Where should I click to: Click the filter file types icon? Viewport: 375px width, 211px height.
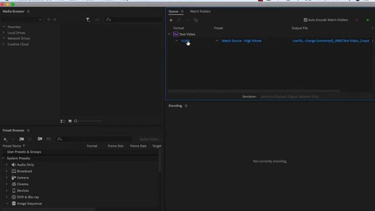pyautogui.click(x=88, y=20)
